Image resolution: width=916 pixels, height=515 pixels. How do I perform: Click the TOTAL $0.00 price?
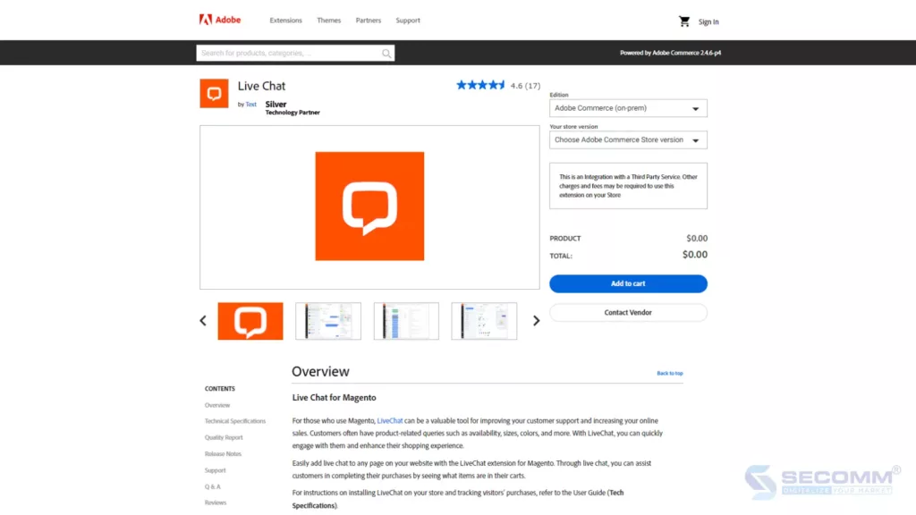tap(694, 255)
